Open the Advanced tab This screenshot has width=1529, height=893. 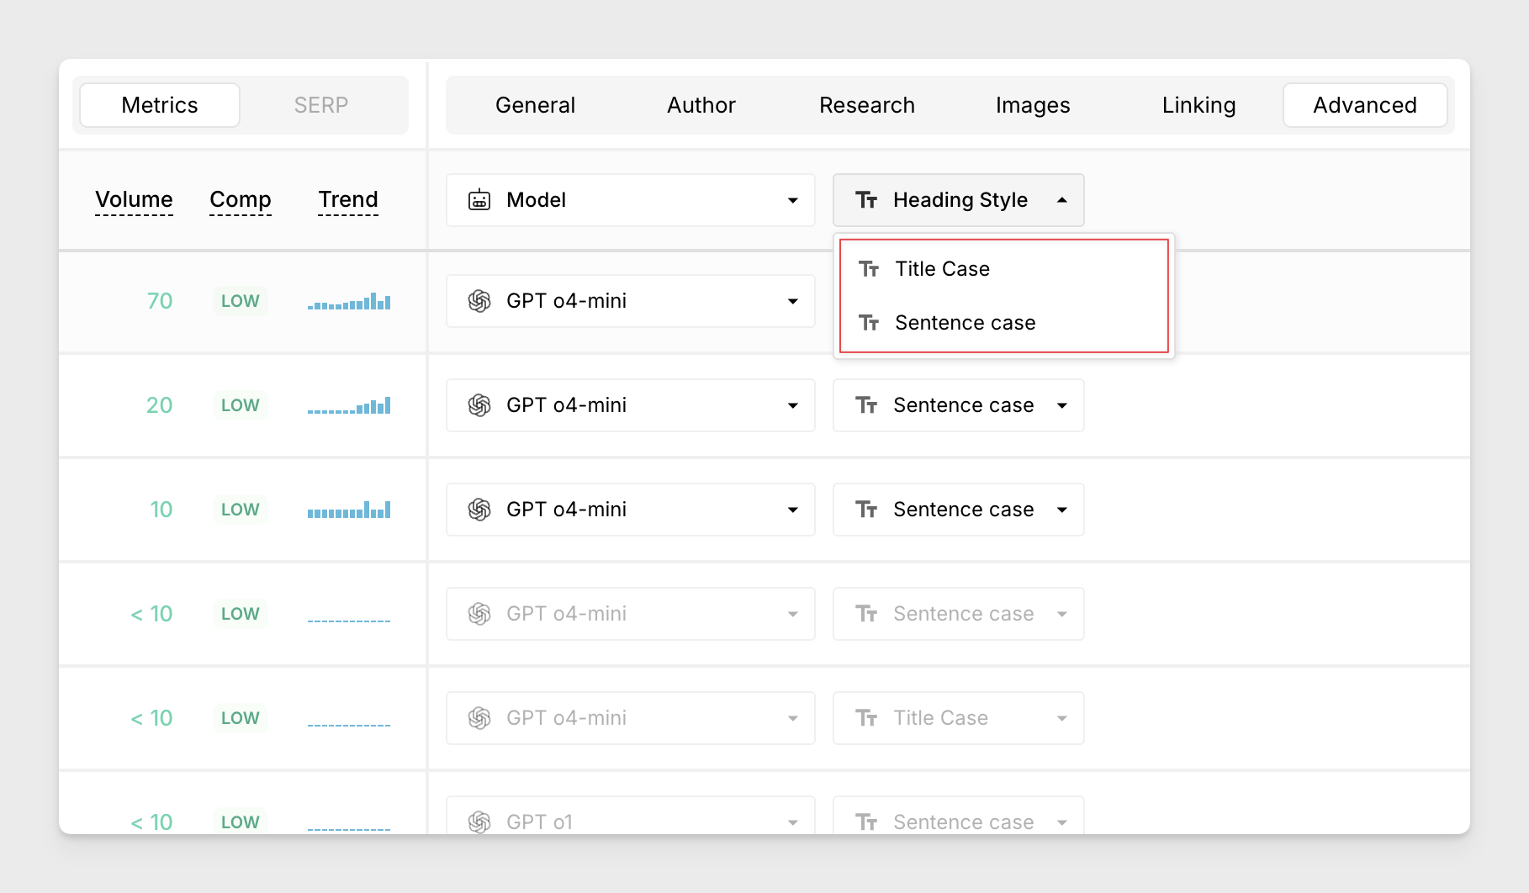1364,105
